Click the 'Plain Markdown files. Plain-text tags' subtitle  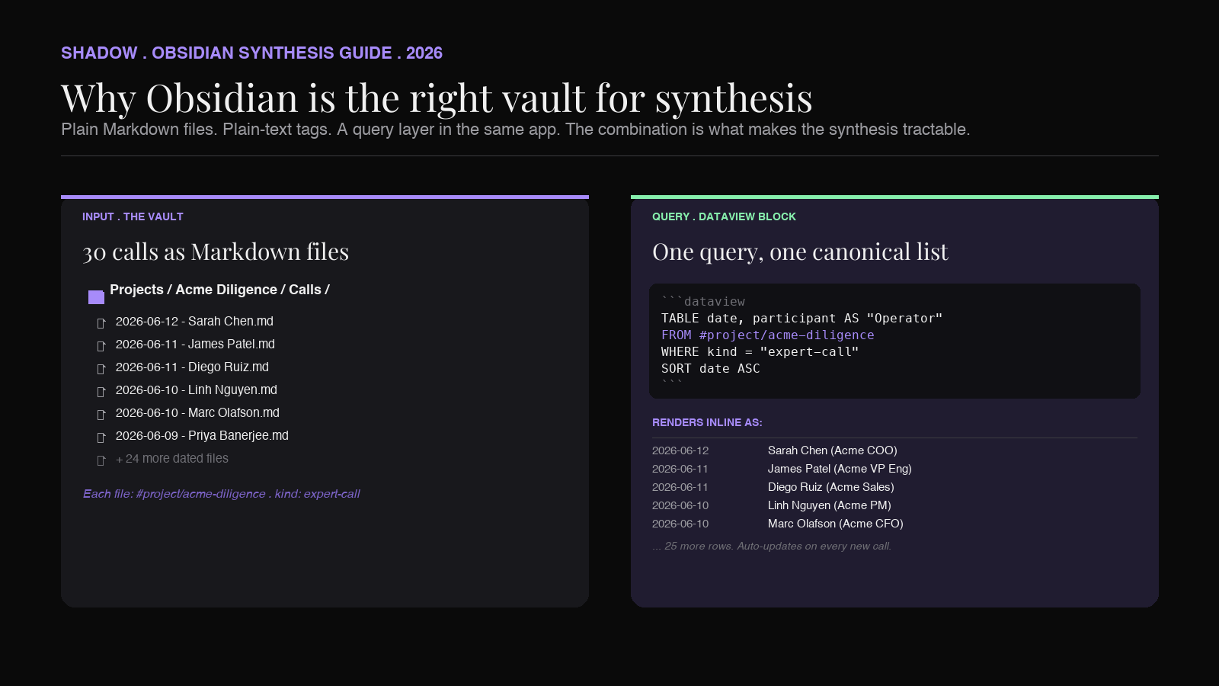click(515, 130)
